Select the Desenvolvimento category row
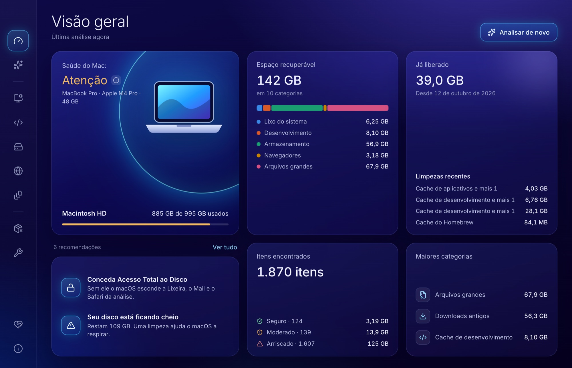The height and width of the screenshot is (368, 572). coord(322,133)
